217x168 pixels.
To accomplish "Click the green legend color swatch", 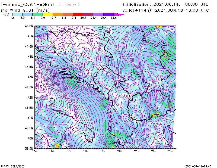I will pos(37,14).
